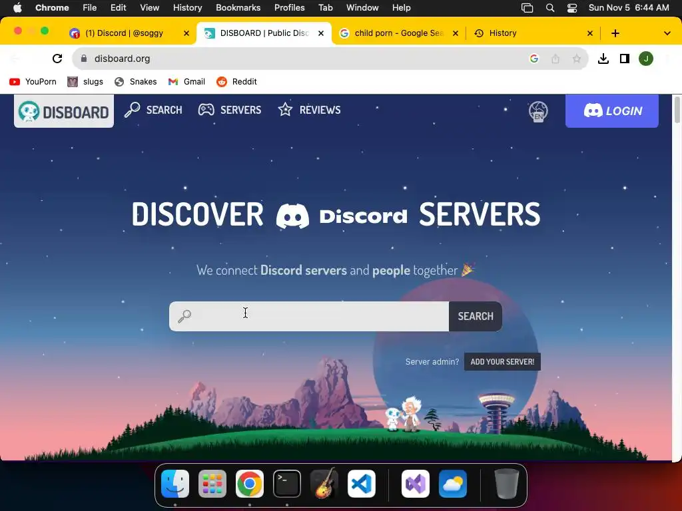The width and height of the screenshot is (682, 511).
Task: Click the DISBOARD logo
Action: tap(64, 111)
